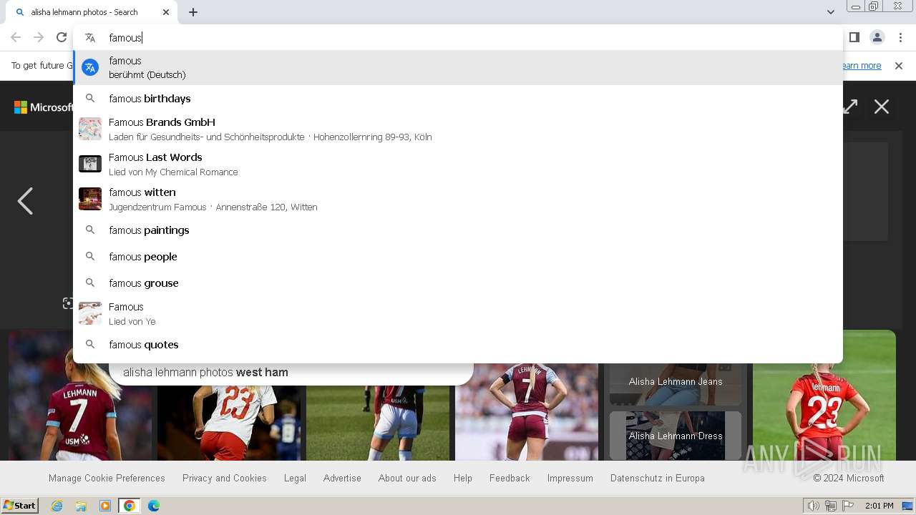Open the Chrome profile avatar menu

coord(877,37)
